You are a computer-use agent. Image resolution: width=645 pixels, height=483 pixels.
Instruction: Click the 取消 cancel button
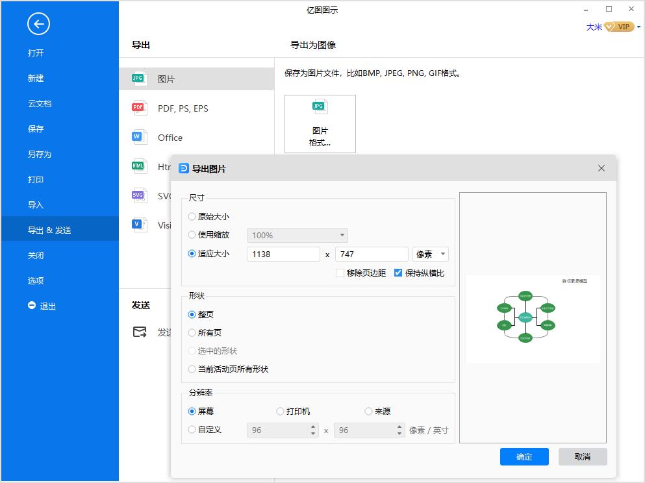[x=583, y=456]
